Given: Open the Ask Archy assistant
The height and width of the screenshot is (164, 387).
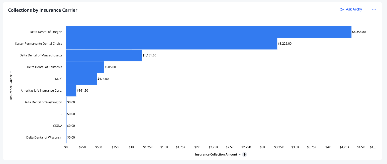Looking at the screenshot, I should 351,9.
